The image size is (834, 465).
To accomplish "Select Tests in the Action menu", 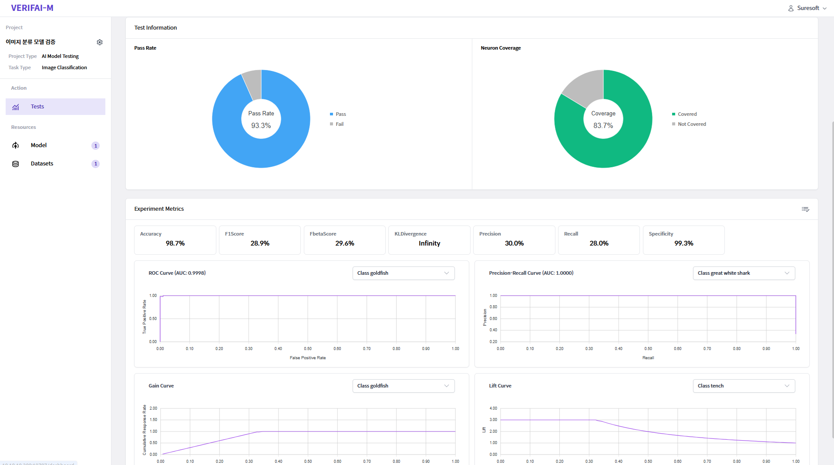I will coord(37,107).
